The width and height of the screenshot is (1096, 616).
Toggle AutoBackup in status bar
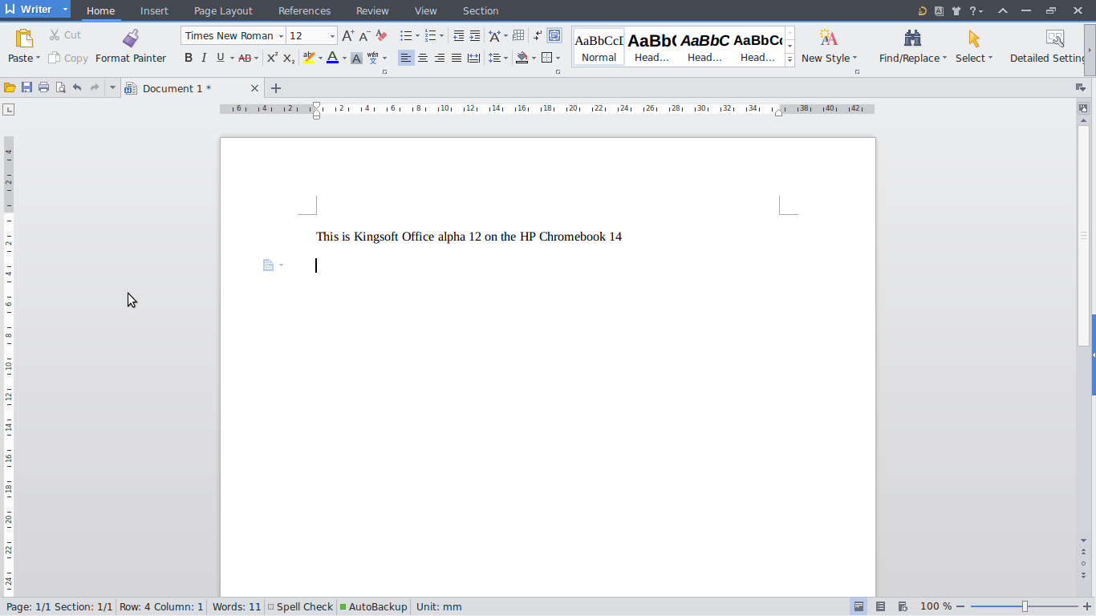click(x=373, y=606)
